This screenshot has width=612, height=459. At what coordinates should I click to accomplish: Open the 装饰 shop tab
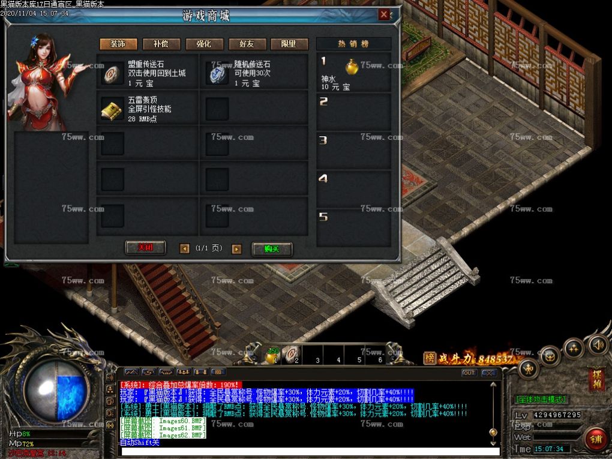click(118, 44)
